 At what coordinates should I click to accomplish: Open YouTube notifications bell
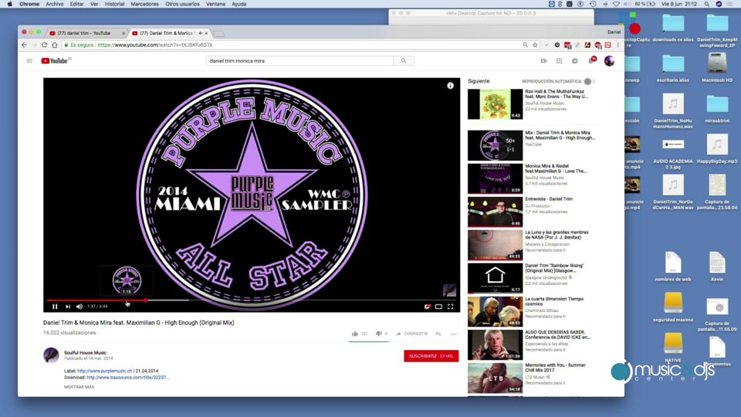[x=590, y=60]
